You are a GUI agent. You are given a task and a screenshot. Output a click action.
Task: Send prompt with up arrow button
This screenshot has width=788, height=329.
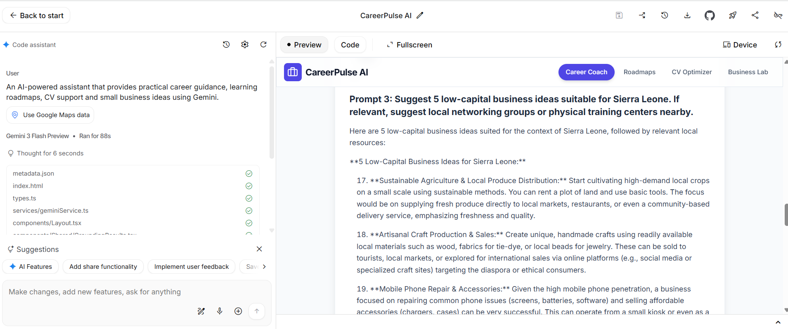pos(257,311)
